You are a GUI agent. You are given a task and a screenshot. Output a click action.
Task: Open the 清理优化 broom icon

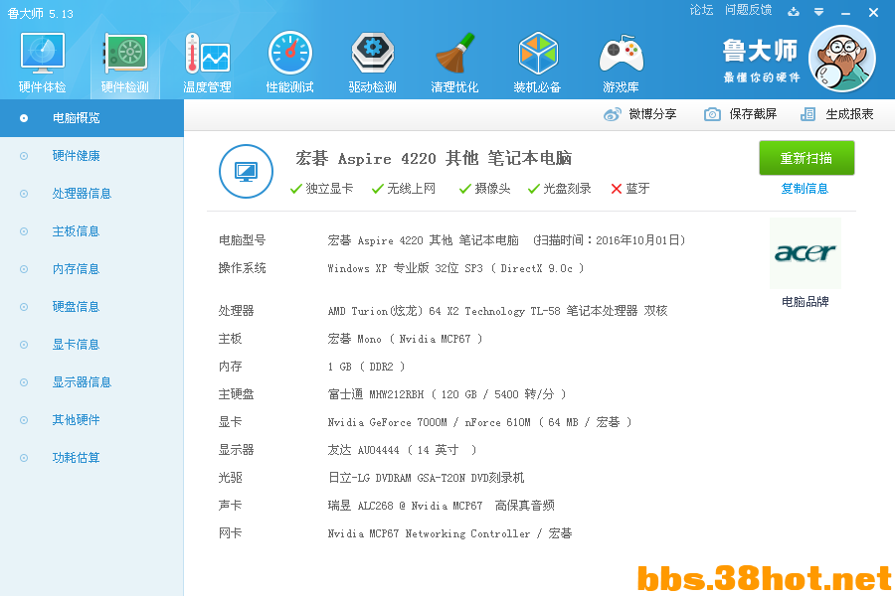click(x=454, y=54)
